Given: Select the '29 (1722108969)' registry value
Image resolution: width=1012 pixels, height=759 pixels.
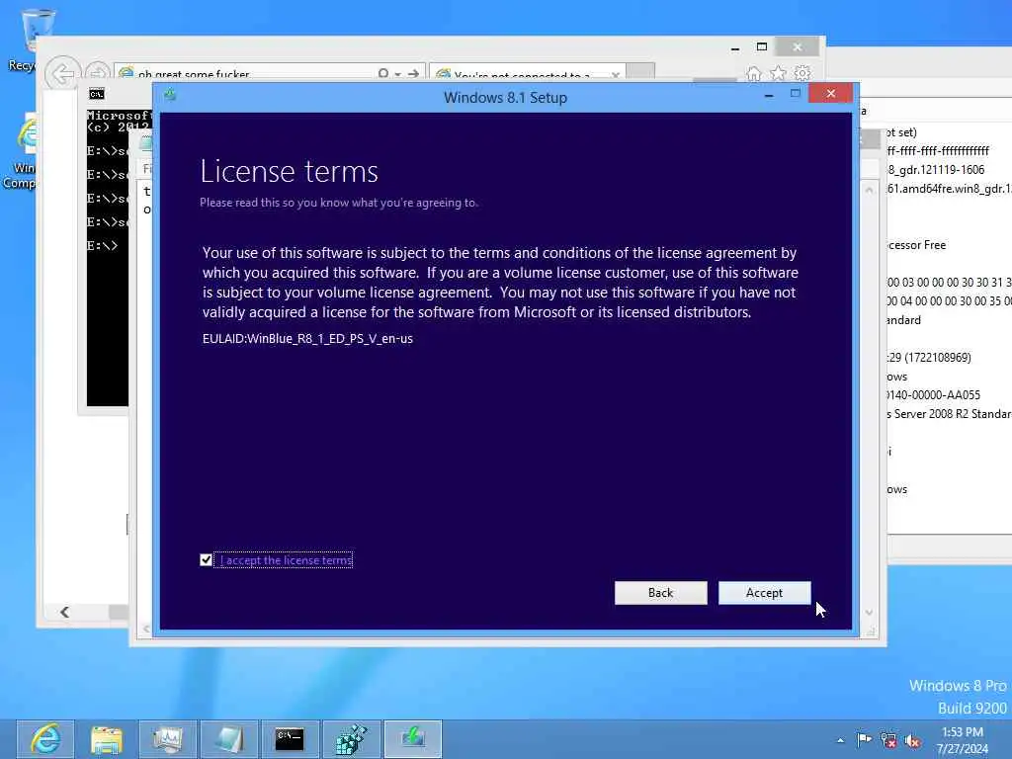Looking at the screenshot, I should (929, 357).
